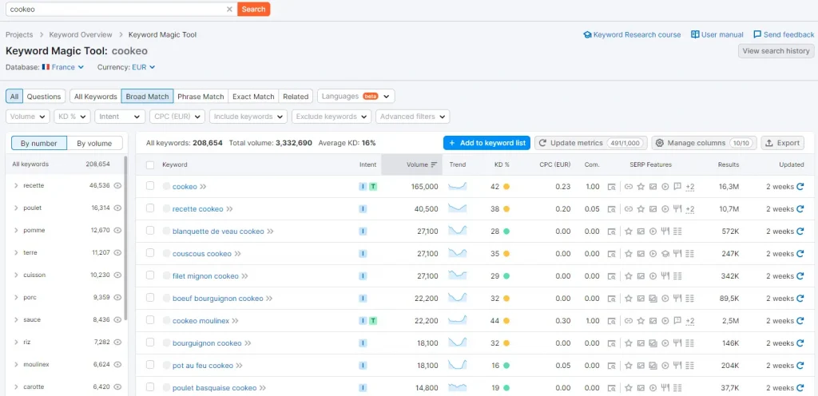This screenshot has height=396, width=818.
Task: Click trend sparkline for couscous cookeo
Action: (x=458, y=253)
